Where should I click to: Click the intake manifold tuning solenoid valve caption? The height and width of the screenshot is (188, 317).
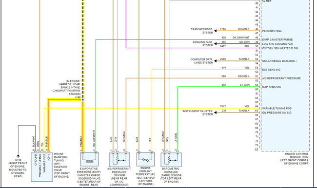[61, 166]
